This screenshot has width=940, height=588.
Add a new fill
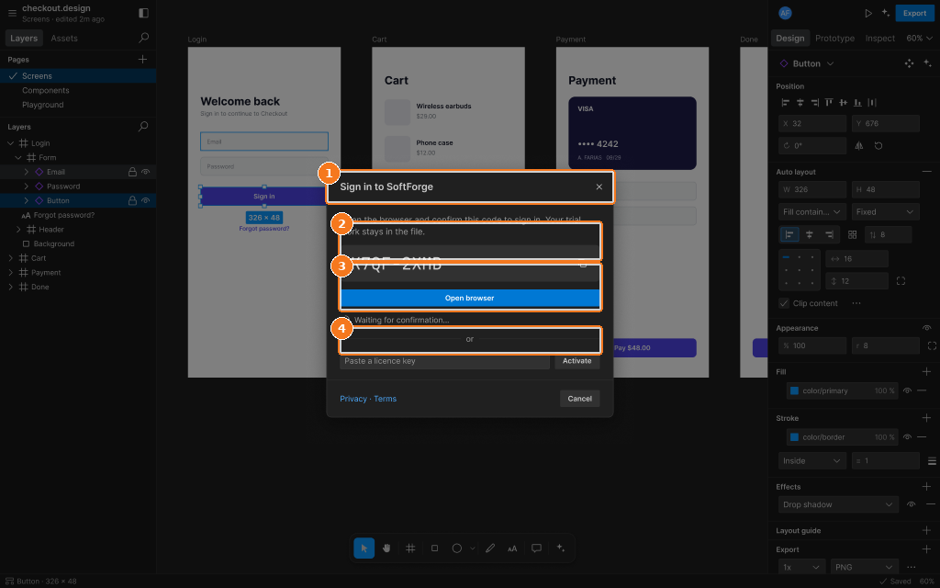pos(926,371)
